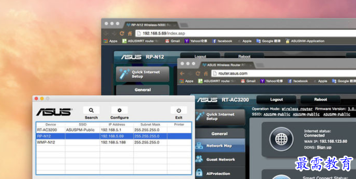Click the IP Address column header
The height and width of the screenshot is (179, 356).
[x=117, y=125]
